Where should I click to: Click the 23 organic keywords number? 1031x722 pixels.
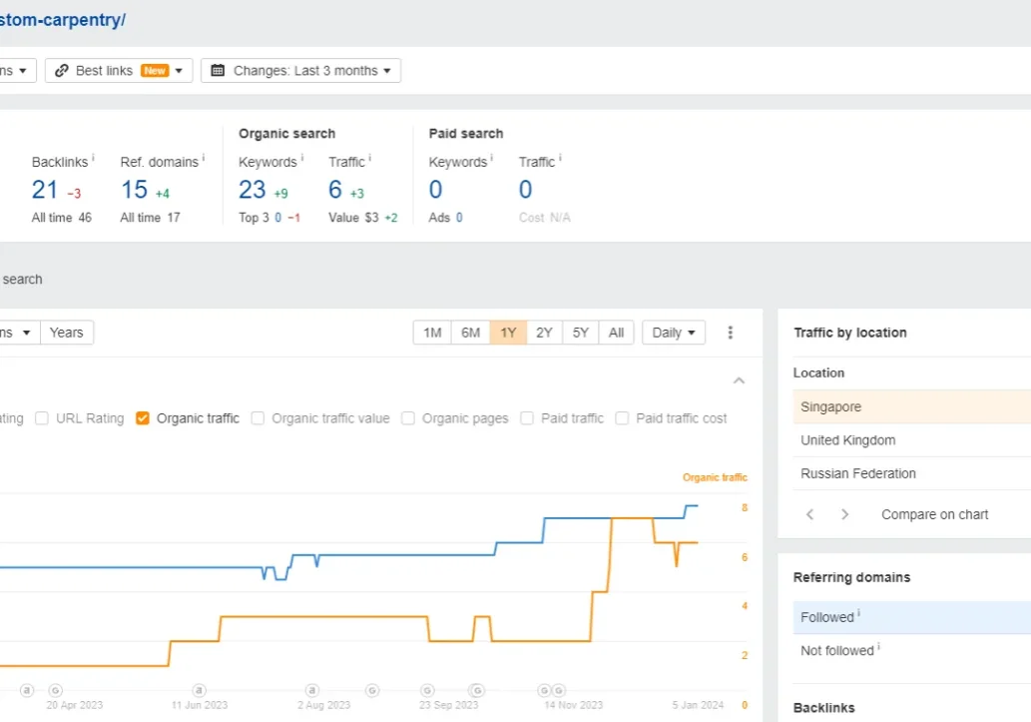pyautogui.click(x=253, y=190)
